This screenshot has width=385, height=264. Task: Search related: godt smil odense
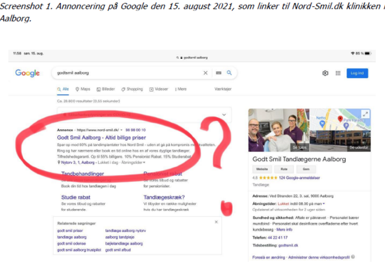click(x=71, y=243)
